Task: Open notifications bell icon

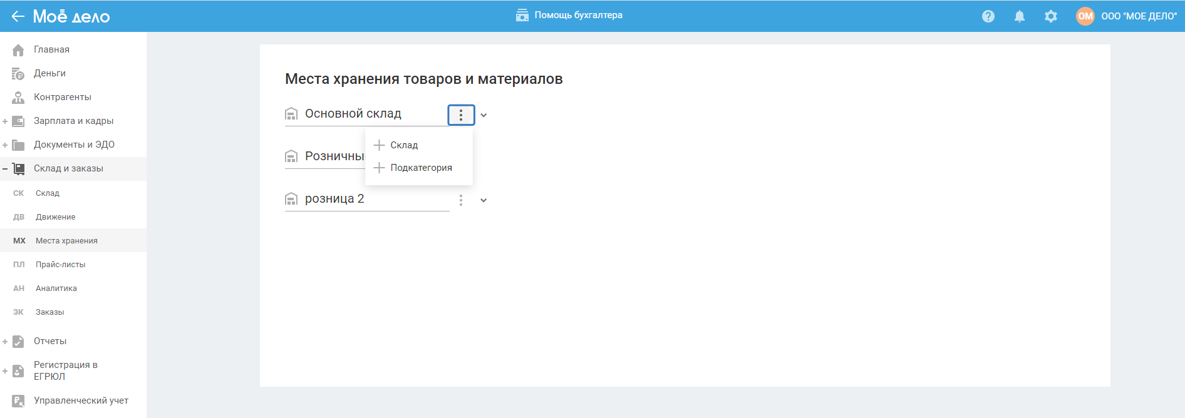Action: 1020,16
